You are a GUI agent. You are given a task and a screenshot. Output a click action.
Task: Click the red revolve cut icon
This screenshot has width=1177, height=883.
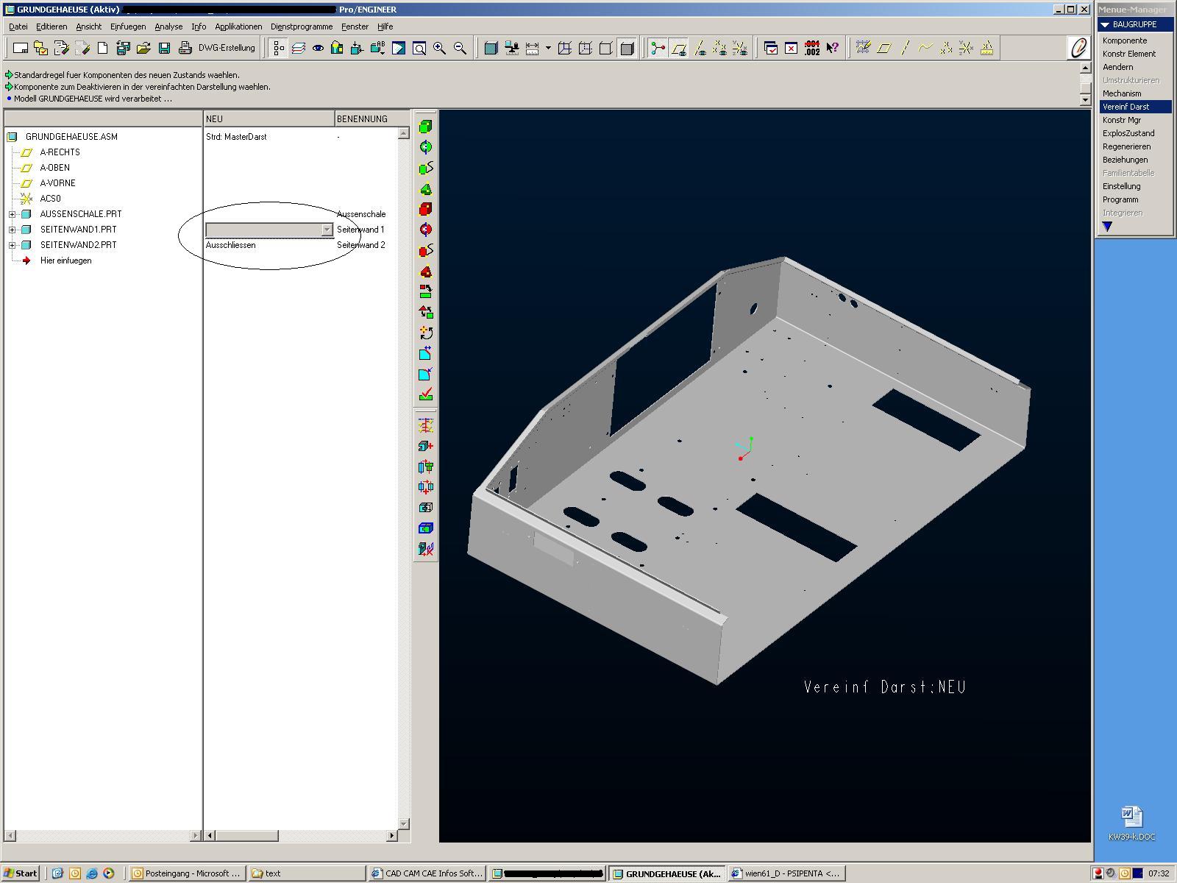425,230
